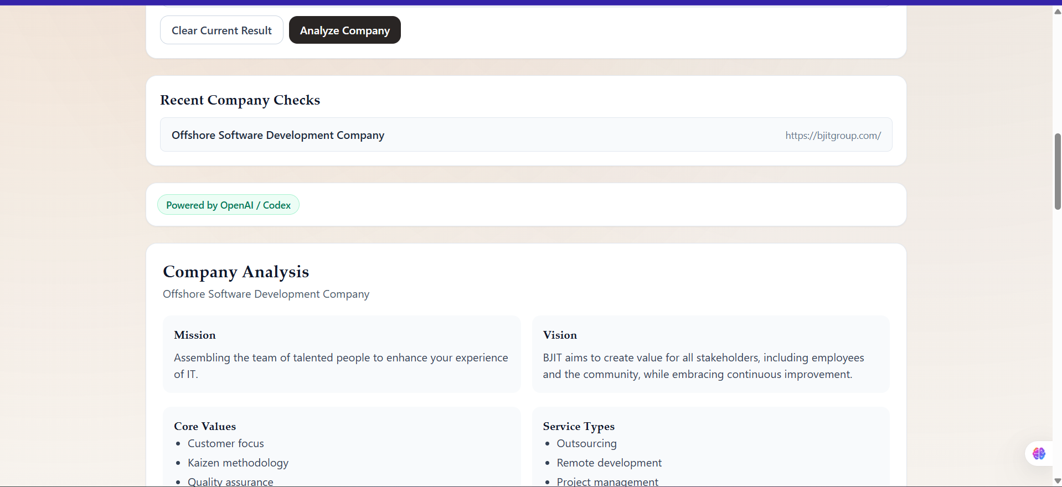The image size is (1062, 487).
Task: Select the Customer focus list item
Action: coord(226,443)
